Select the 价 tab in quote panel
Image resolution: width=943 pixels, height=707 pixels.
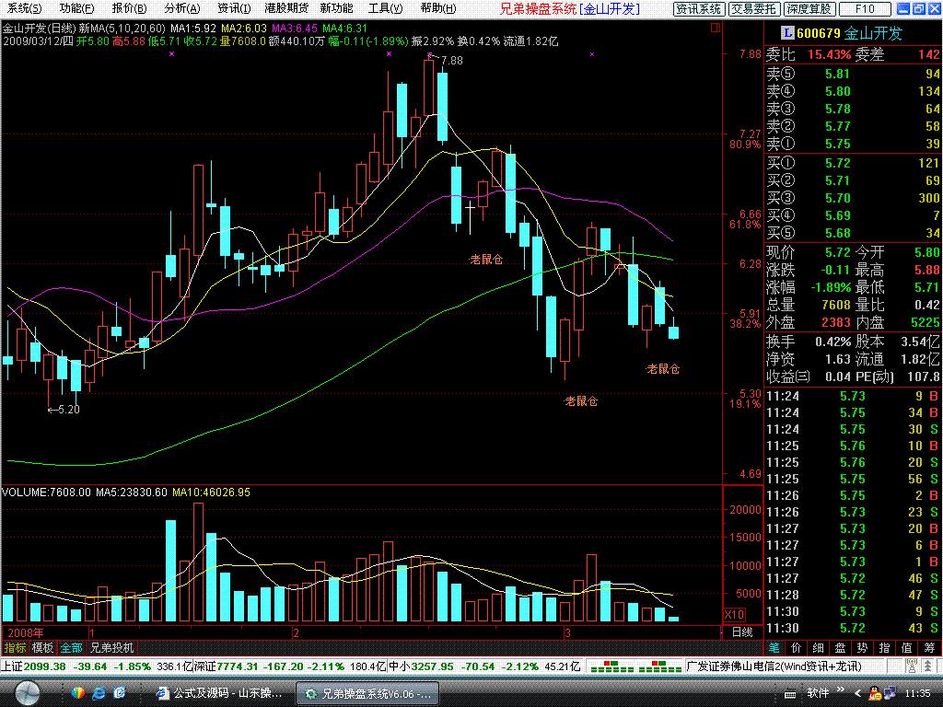point(797,647)
